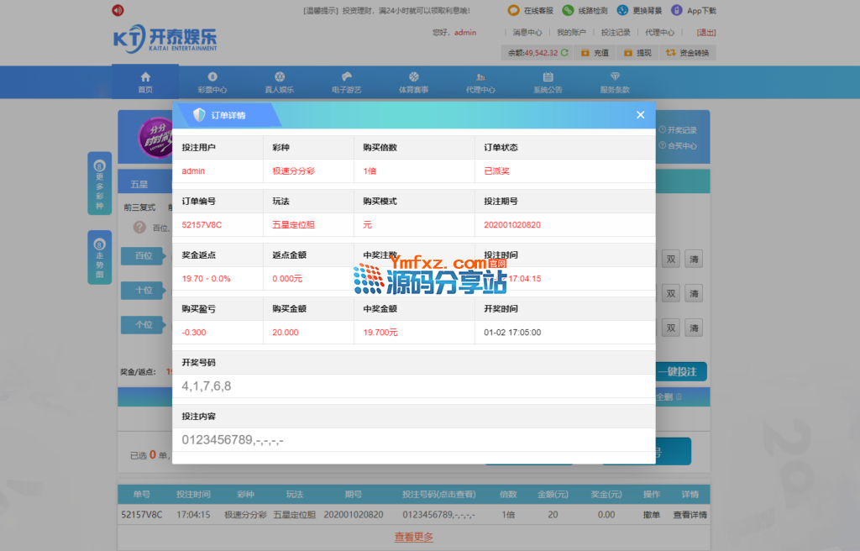860x551 pixels.
Task: Click the 退出 logout link
Action: coord(706,33)
